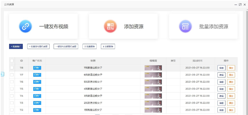Image resolution: width=248 pixels, height=115 pixels.
Task: Click the X 全部删除 button
Action: pos(108,47)
